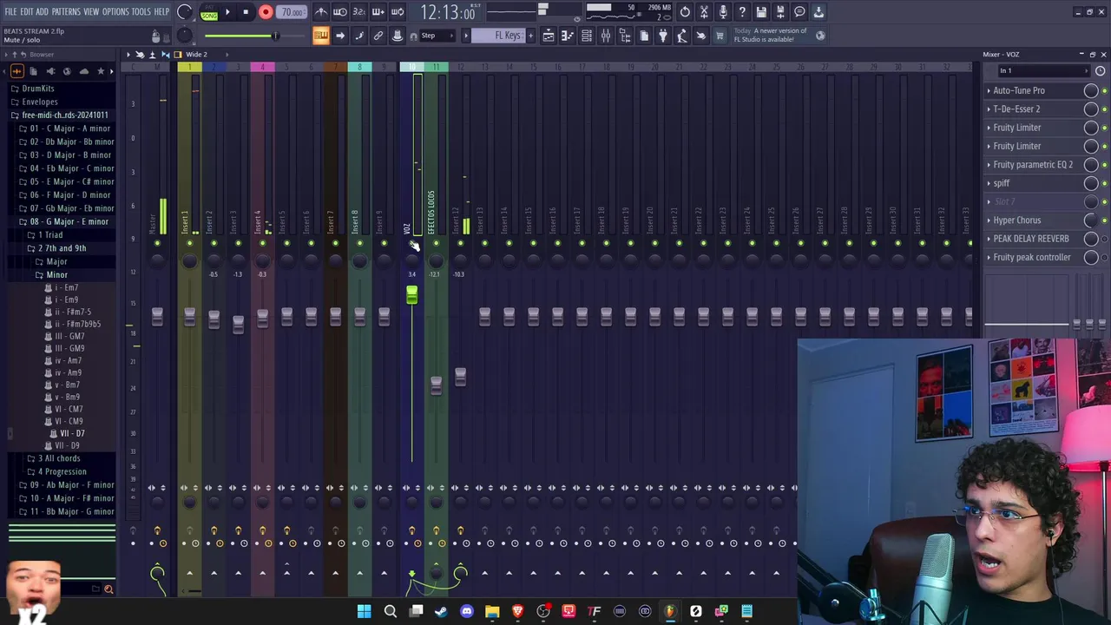The image size is (1111, 625).
Task: Click the export download icon
Action: [818, 12]
